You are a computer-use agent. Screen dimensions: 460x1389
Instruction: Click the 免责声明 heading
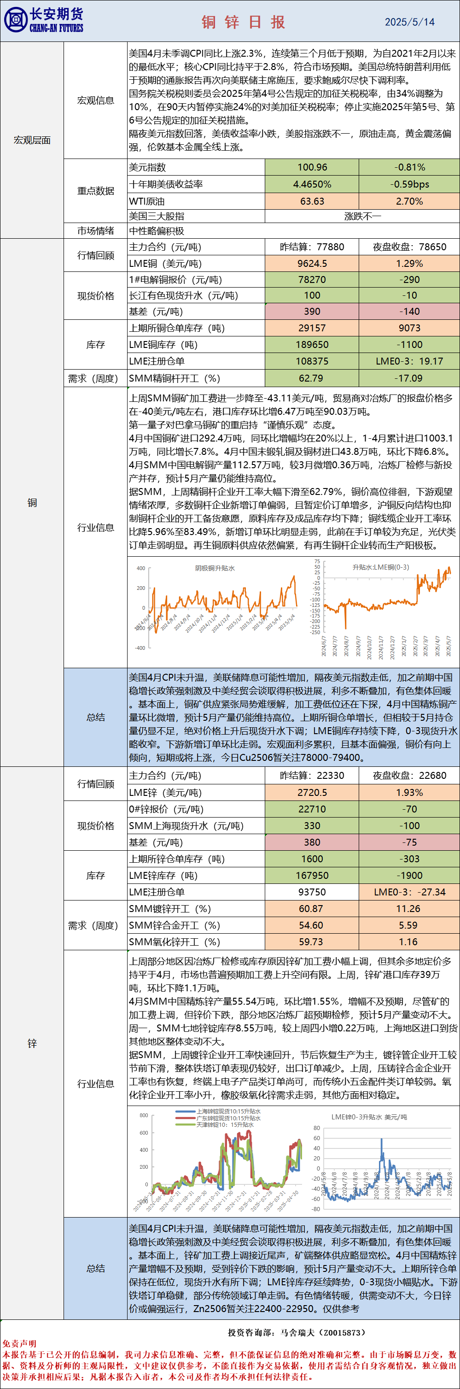click(19, 1344)
